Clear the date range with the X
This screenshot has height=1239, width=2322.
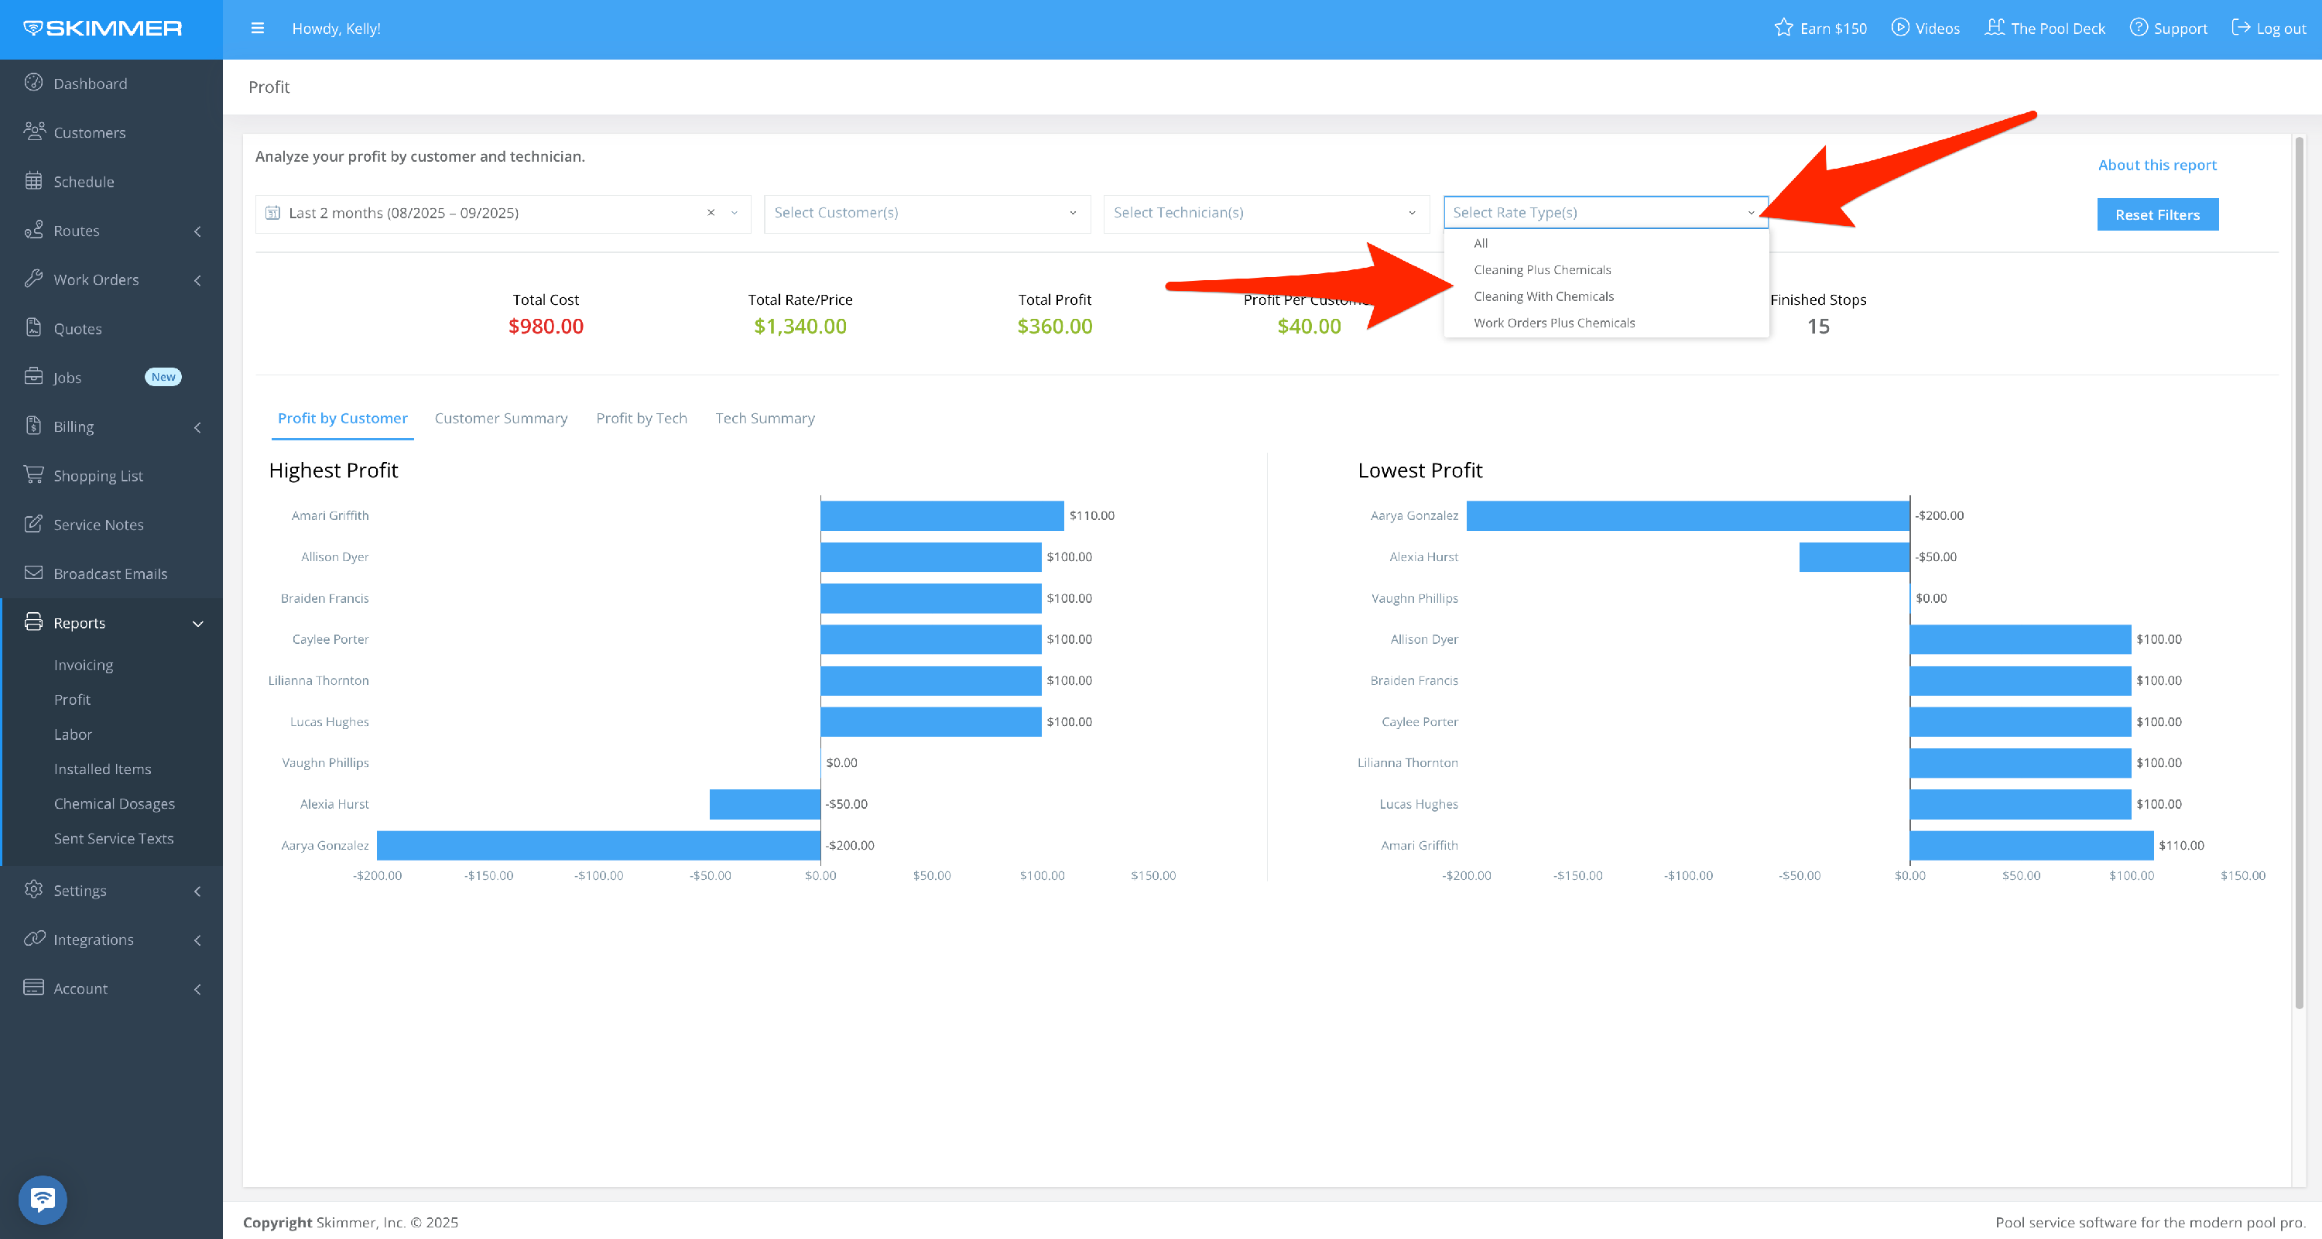pos(711,213)
